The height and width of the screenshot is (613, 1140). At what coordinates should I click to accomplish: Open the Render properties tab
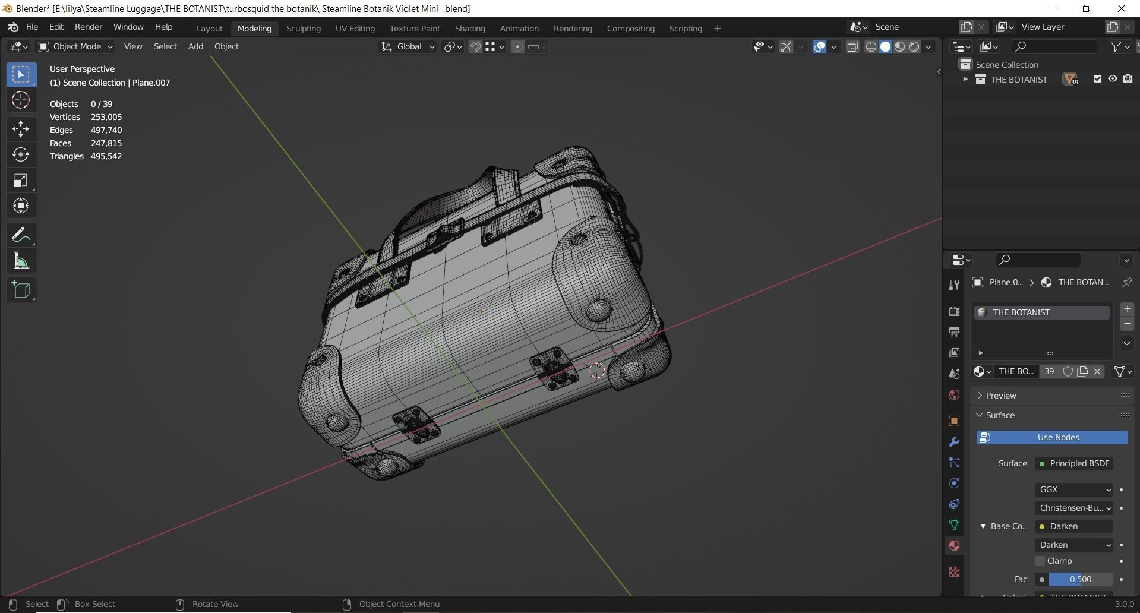pyautogui.click(x=954, y=311)
